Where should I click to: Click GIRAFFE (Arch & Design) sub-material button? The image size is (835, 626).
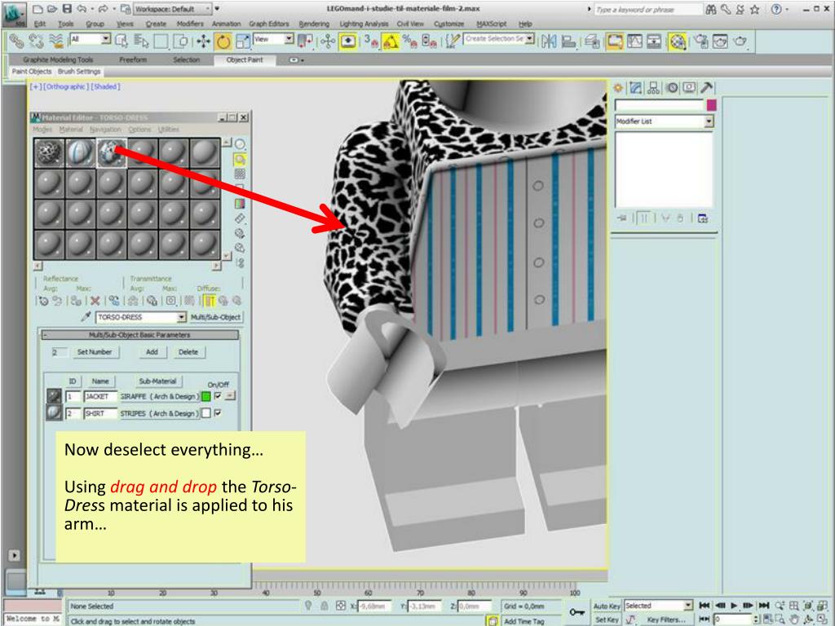[159, 397]
